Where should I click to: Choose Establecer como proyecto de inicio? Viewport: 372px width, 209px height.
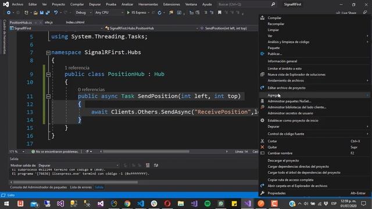point(314,120)
